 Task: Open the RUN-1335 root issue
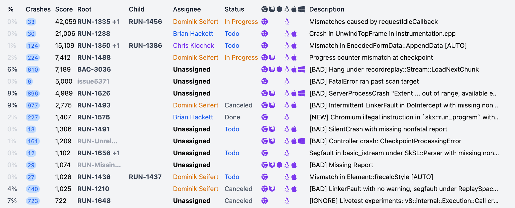coord(94,22)
